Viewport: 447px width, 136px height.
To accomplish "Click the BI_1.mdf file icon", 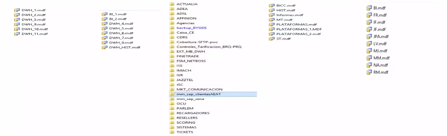I will pos(105,14).
